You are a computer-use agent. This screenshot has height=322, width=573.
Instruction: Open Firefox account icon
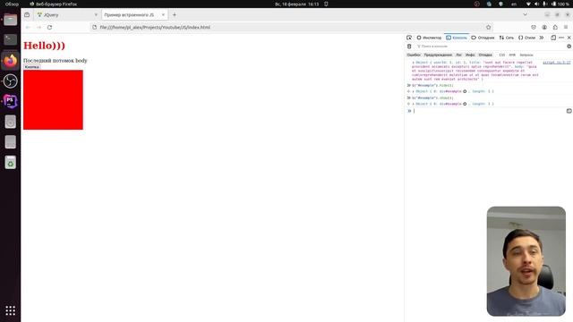pyautogui.click(x=544, y=27)
